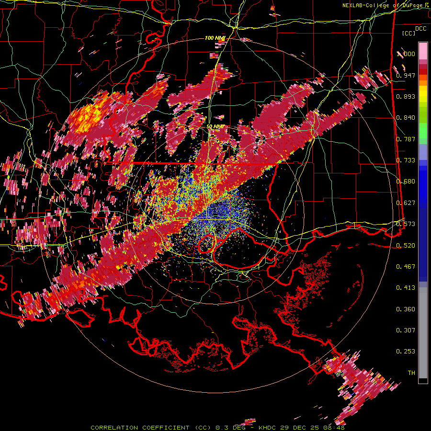Viewport: 431px width, 431px height.
Task: Click the 0.573 scale value
Action: 406,224
